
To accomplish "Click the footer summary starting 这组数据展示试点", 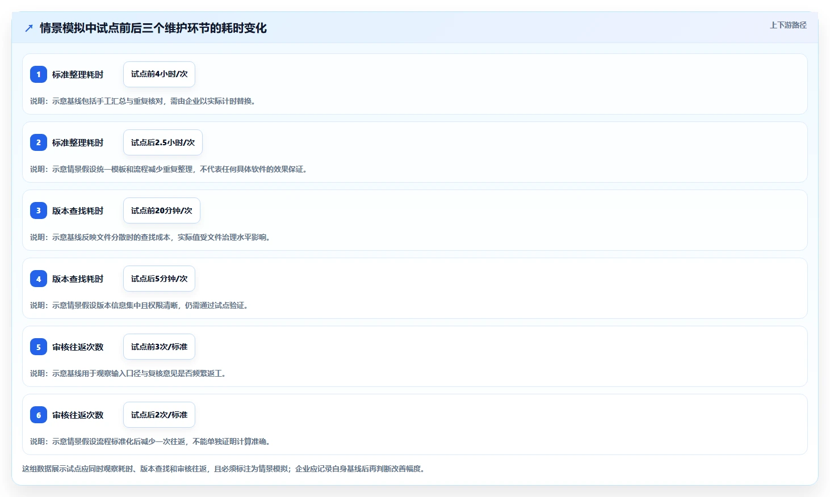I will (225, 469).
